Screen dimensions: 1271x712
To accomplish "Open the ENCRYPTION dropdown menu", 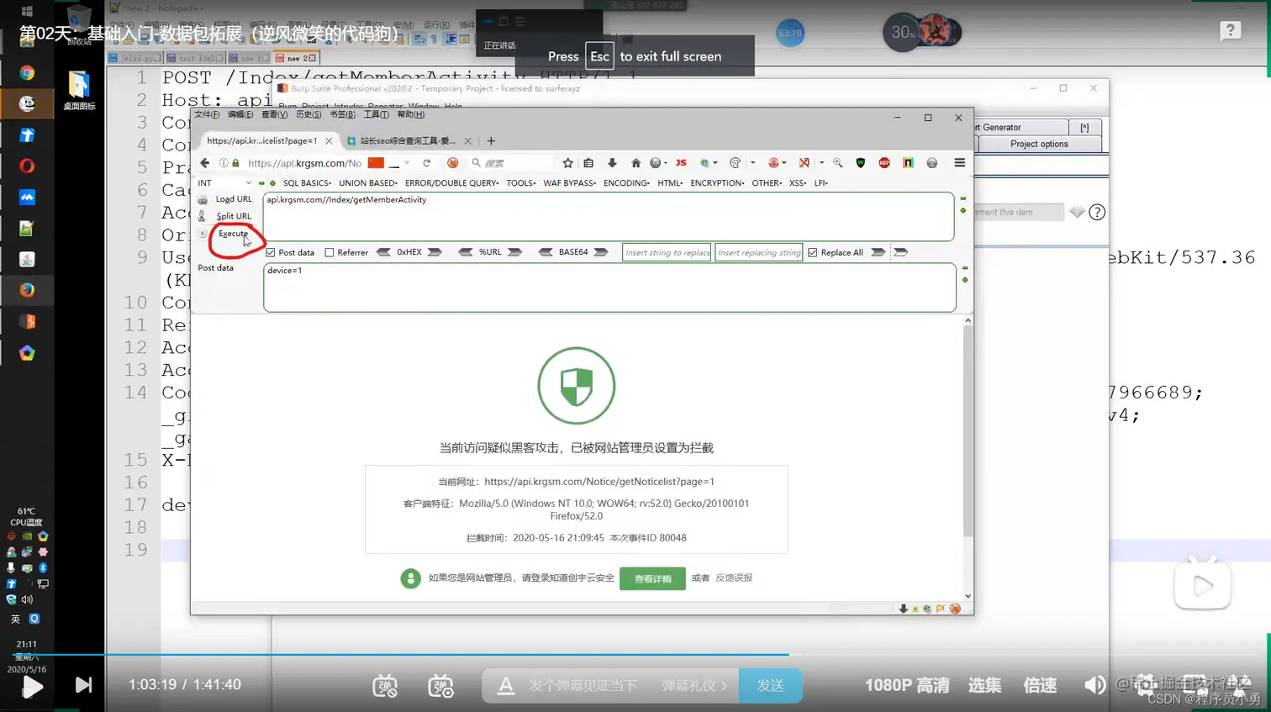I will pyautogui.click(x=717, y=183).
